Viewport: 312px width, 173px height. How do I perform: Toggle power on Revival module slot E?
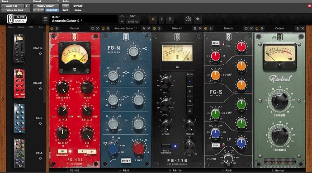[x=257, y=28]
